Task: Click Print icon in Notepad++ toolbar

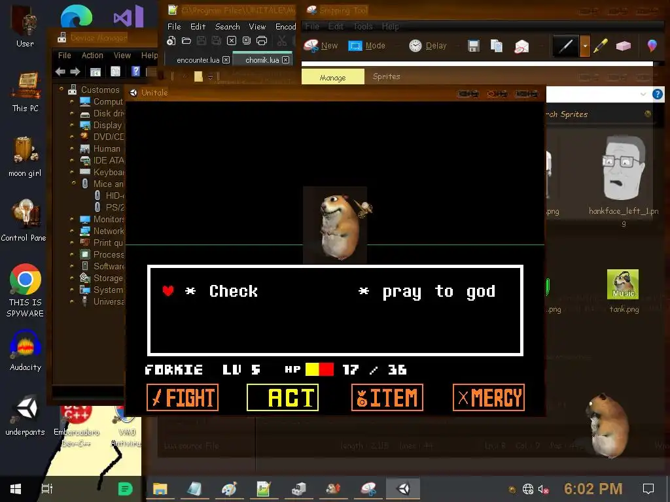Action: [x=262, y=41]
